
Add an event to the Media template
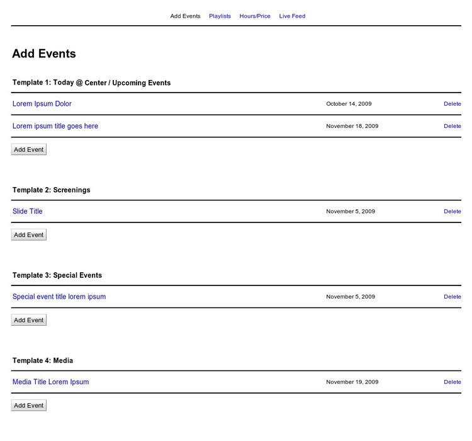(29, 406)
